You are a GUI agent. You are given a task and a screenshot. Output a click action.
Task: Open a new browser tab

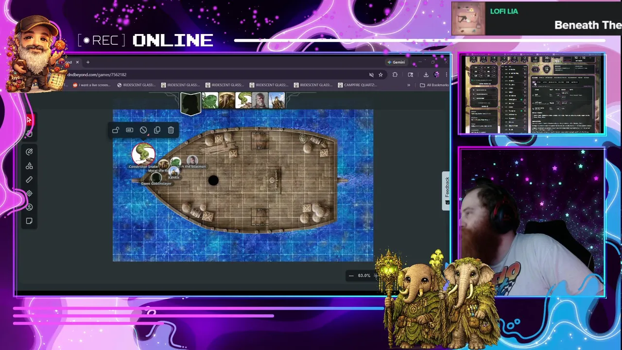point(88,62)
